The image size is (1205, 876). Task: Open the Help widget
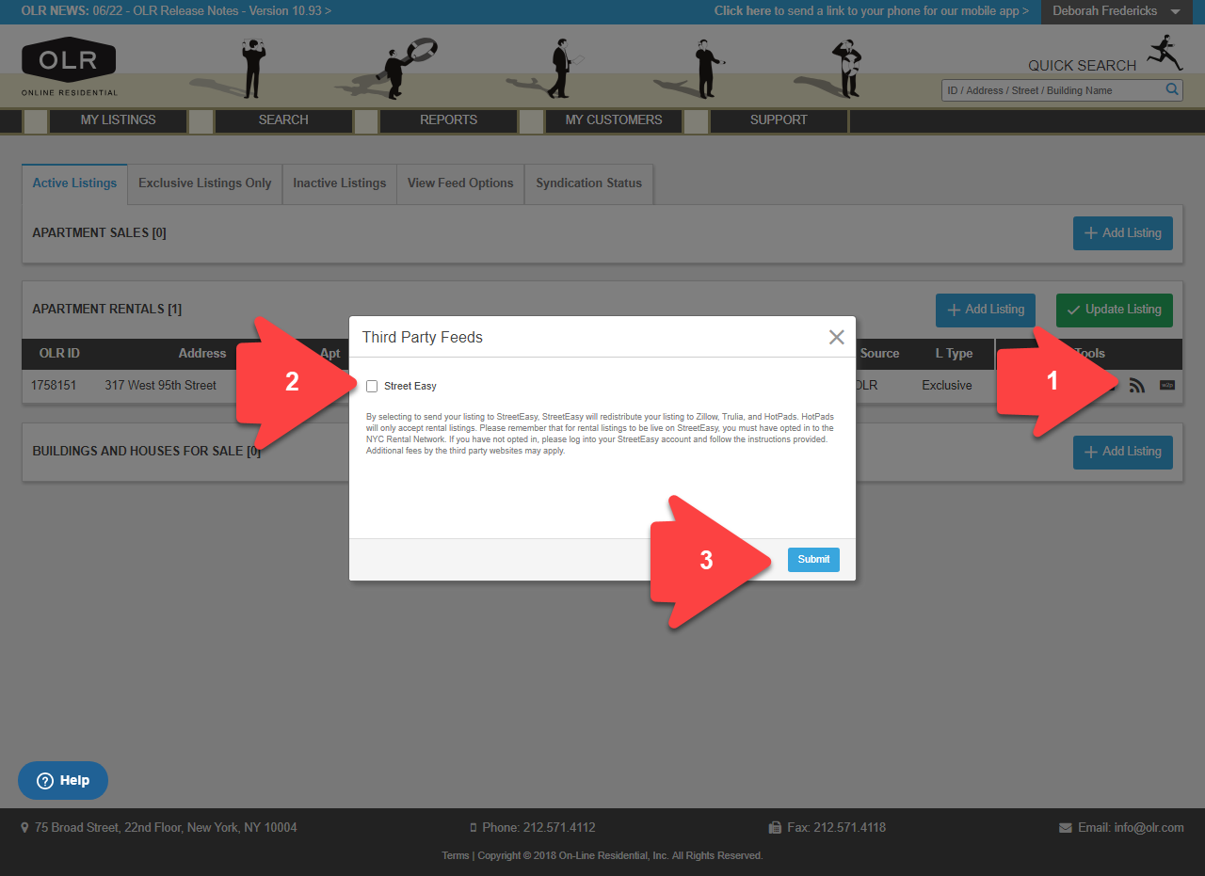(63, 780)
